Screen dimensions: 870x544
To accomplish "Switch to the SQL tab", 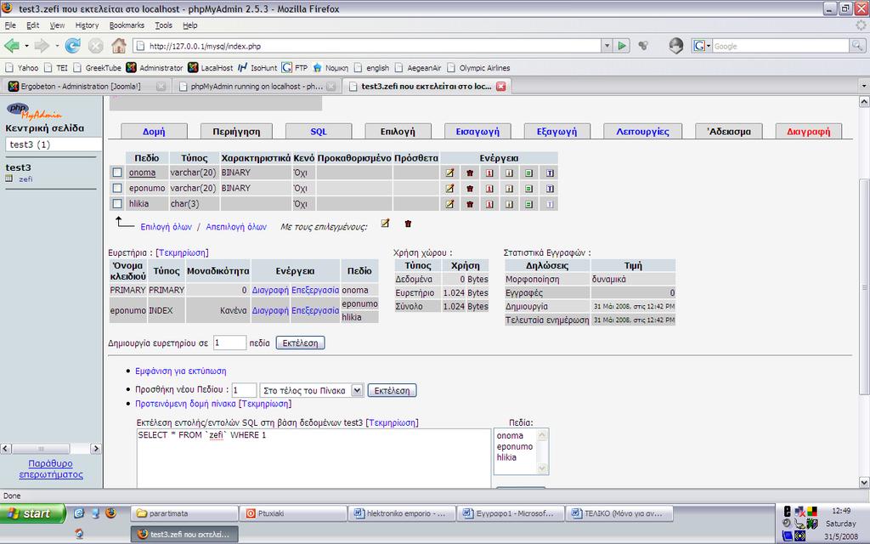I will (319, 132).
